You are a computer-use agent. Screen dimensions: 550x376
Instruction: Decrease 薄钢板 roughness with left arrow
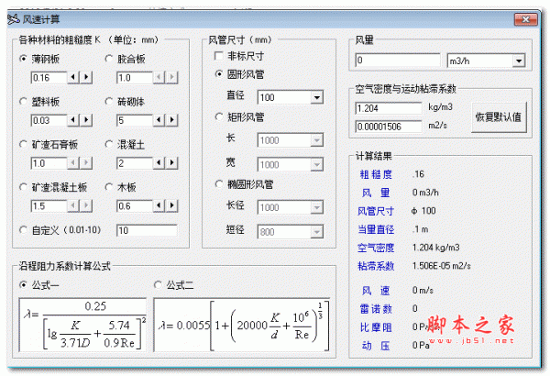[73, 77]
